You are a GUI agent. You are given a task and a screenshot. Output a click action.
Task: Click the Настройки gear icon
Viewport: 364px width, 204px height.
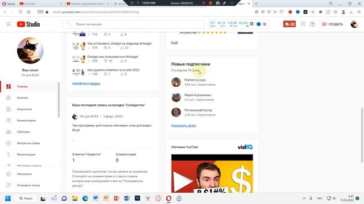point(9,174)
